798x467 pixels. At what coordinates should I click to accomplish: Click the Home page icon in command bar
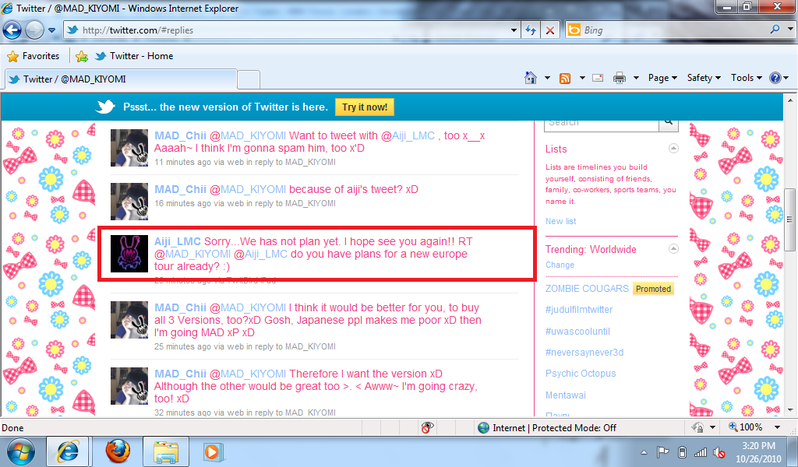531,78
